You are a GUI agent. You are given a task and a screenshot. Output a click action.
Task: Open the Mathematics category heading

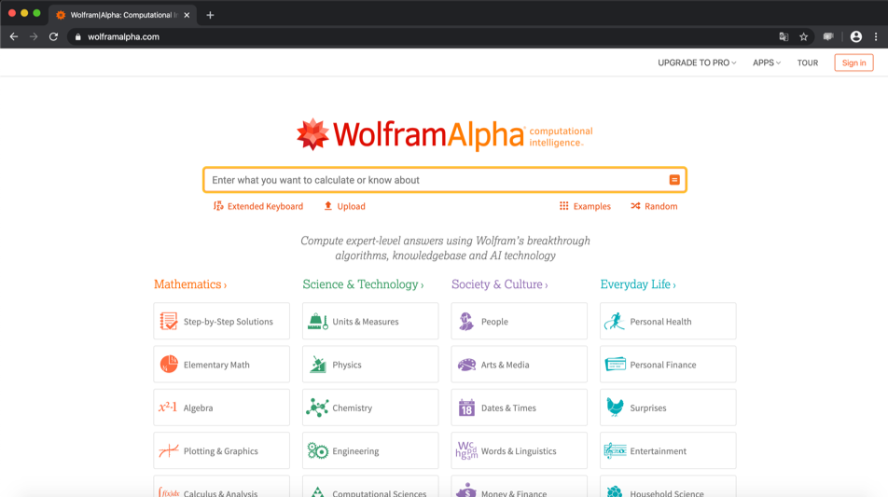click(190, 284)
